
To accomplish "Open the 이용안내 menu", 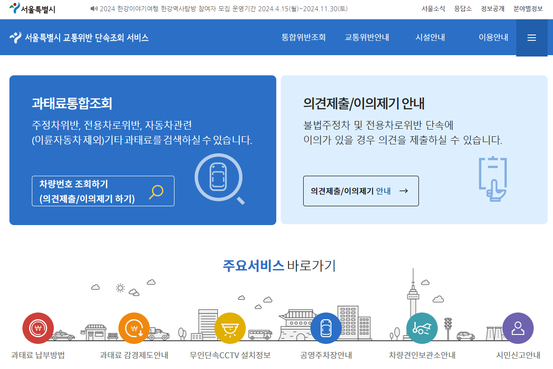I will 493,38.
